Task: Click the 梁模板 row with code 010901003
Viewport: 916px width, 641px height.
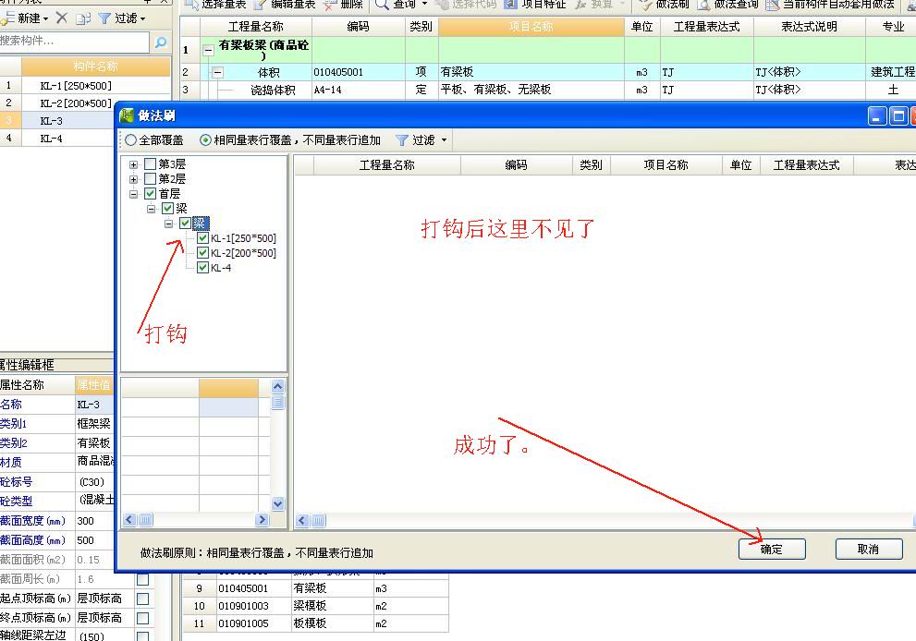Action: pyautogui.click(x=315, y=606)
